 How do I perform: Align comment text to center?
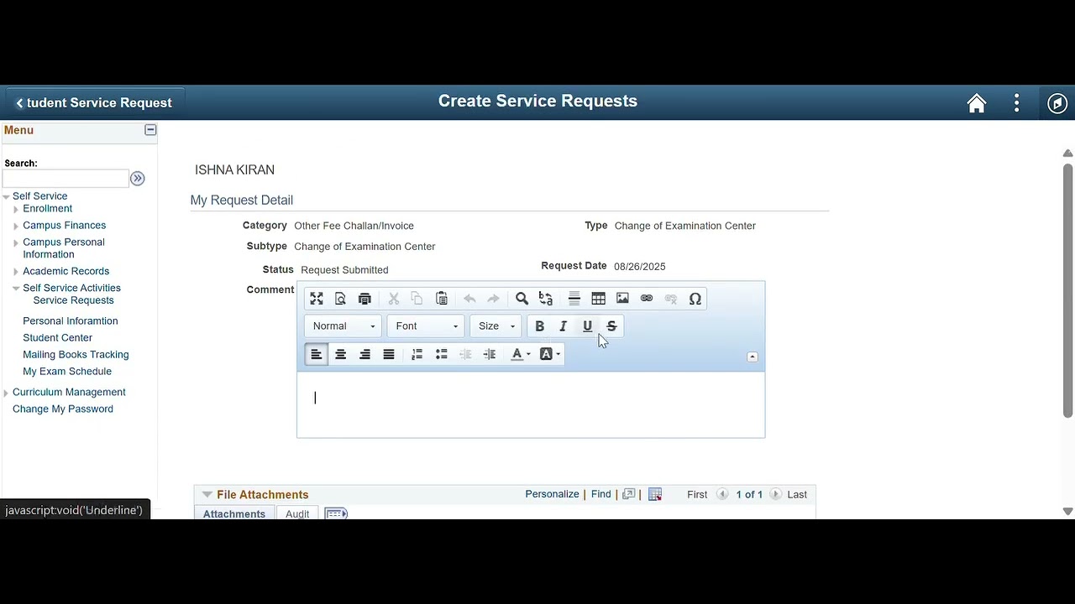341,354
